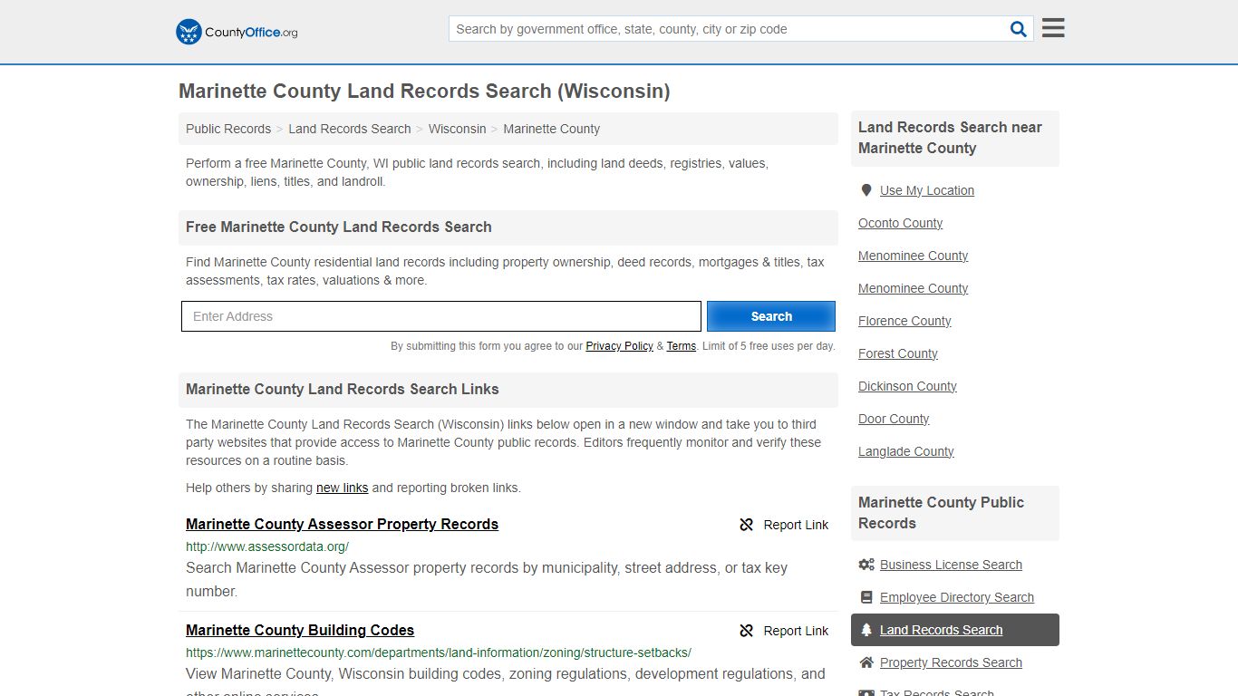Open Business License Search

(951, 565)
